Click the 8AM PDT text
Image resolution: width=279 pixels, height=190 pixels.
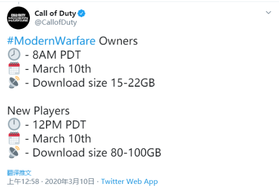[x=57, y=55]
